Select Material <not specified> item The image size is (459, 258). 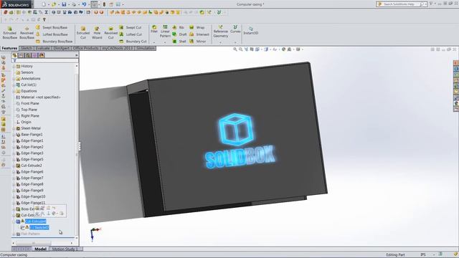(40, 97)
